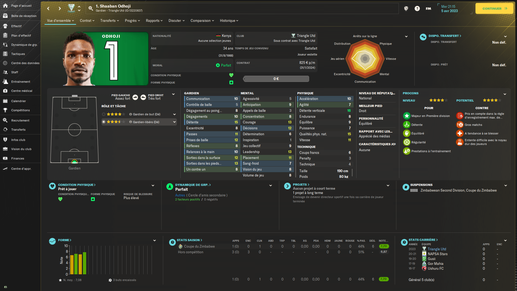Open the Finances icon
Screen dimensions: 517x291
pyautogui.click(x=5, y=158)
